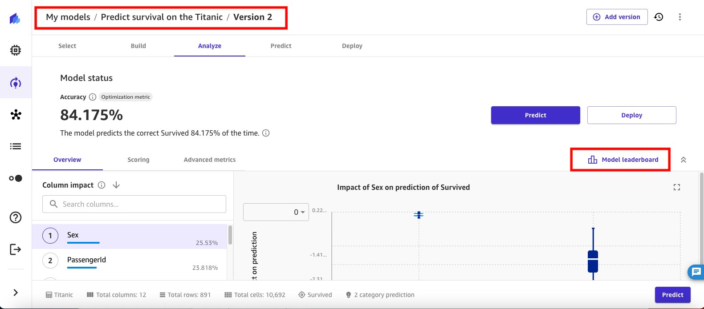Select the Sex column in the impact list
This screenshot has width=704, height=309.
(x=130, y=236)
